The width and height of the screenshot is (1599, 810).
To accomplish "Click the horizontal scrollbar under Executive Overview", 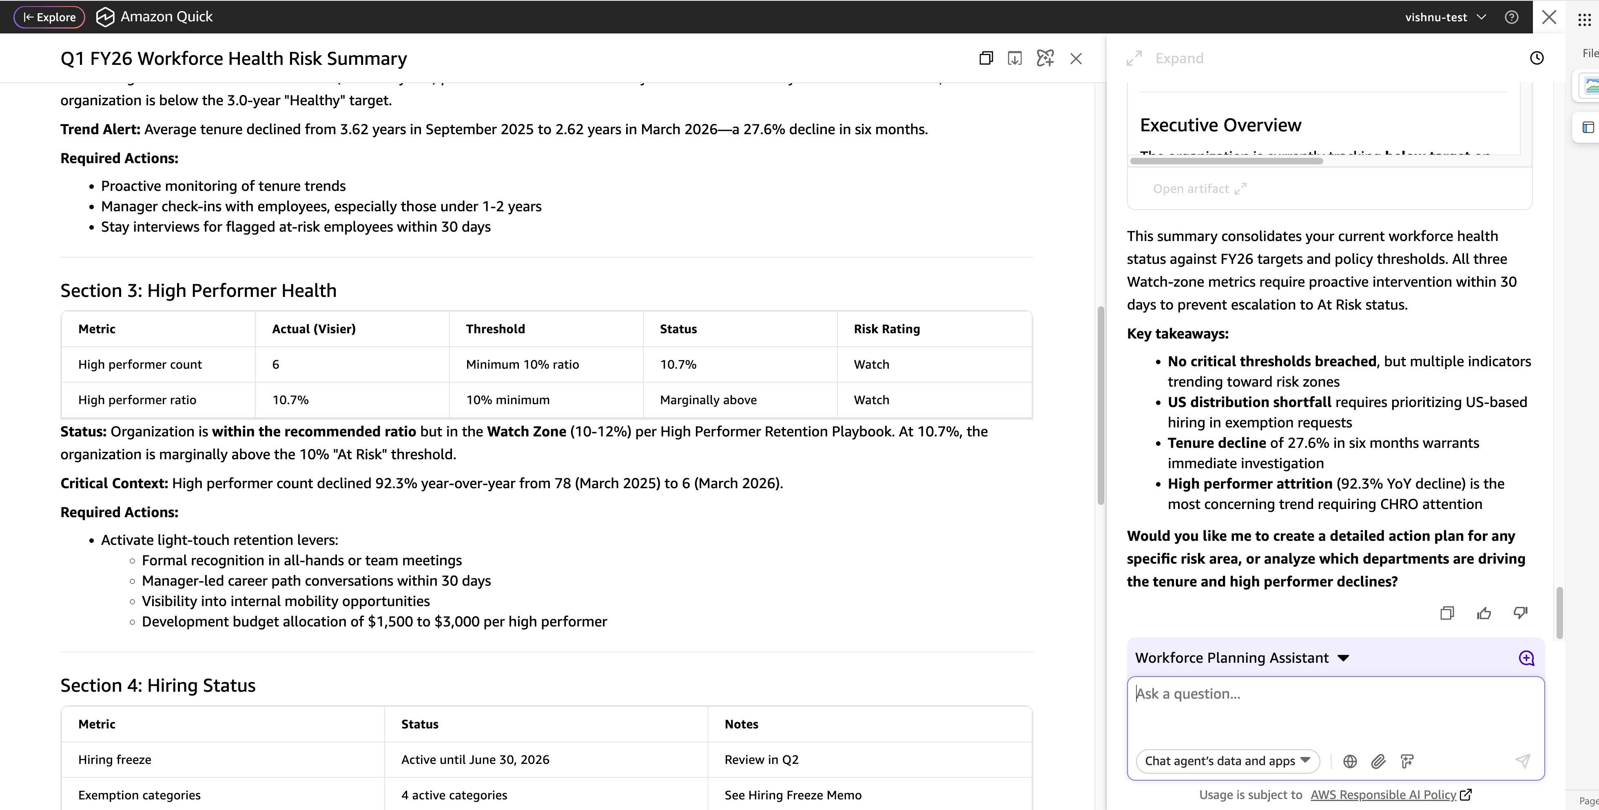I will coord(1226,161).
